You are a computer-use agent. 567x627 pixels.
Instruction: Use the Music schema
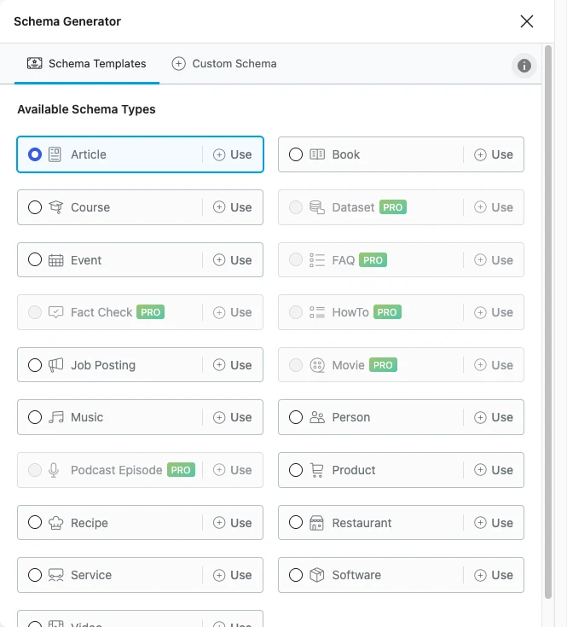[233, 417]
